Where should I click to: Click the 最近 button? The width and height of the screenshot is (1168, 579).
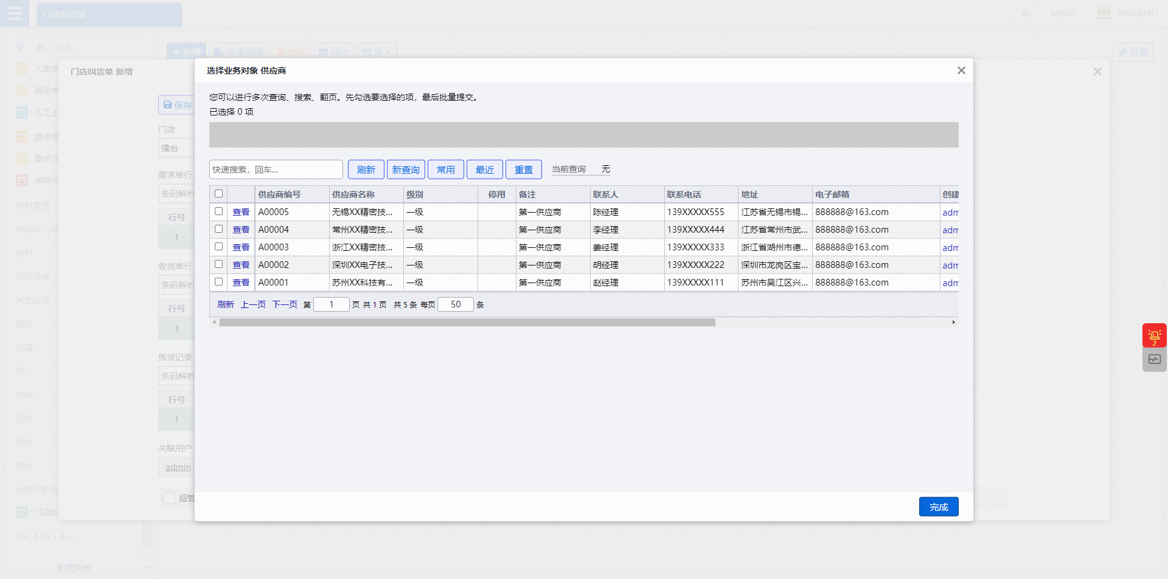tap(484, 170)
